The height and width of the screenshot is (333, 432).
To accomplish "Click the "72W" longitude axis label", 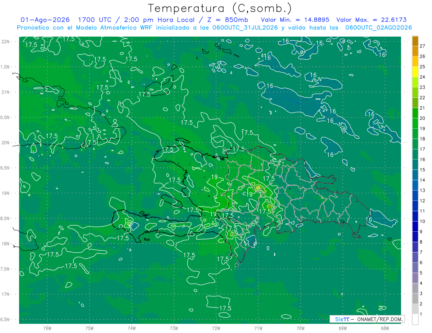I will 216,328.
